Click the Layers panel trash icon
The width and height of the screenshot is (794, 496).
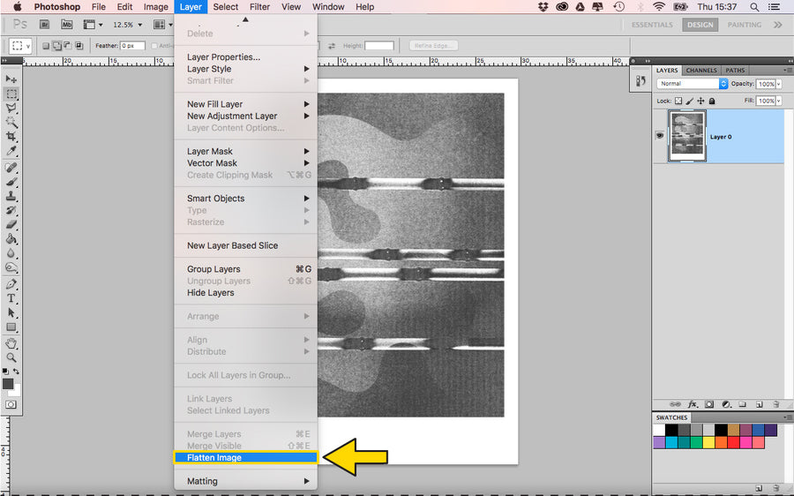coord(775,404)
